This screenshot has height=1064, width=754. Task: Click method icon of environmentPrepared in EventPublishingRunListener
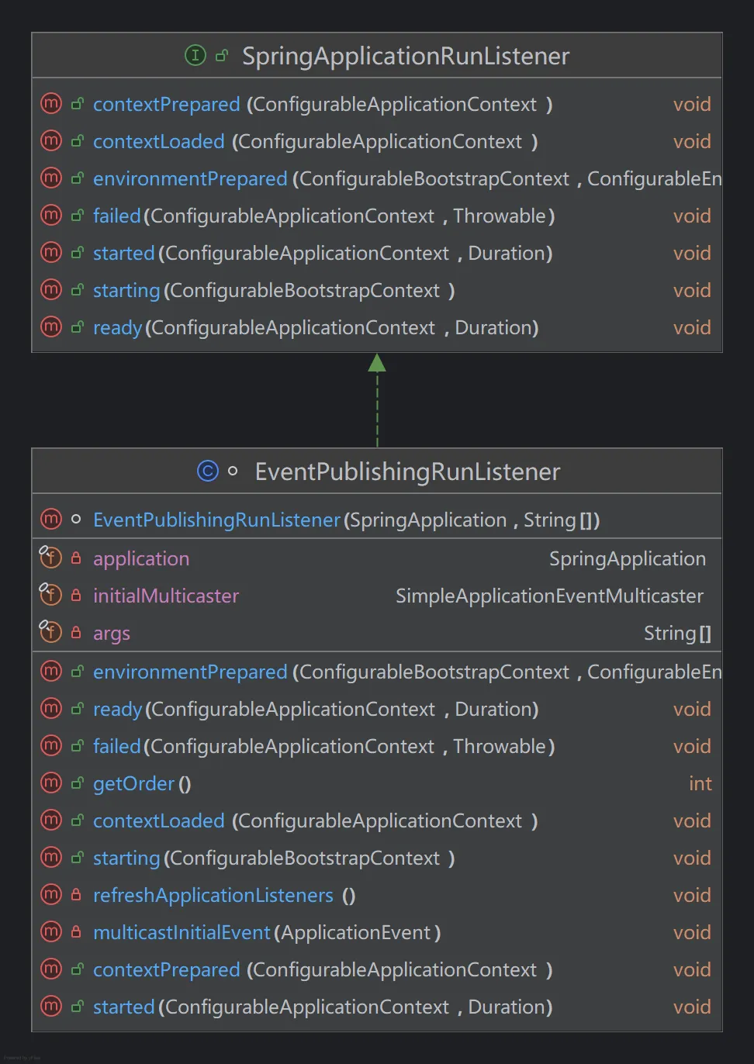(x=51, y=672)
